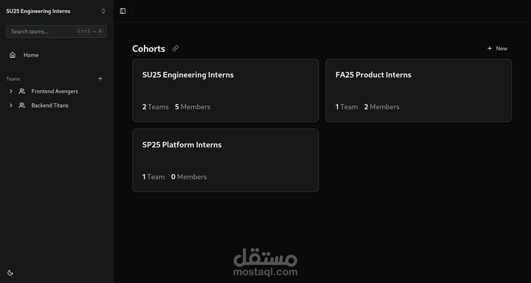Click the plus icon beside New
Screen dimensions: 531x283
[x=490, y=48]
